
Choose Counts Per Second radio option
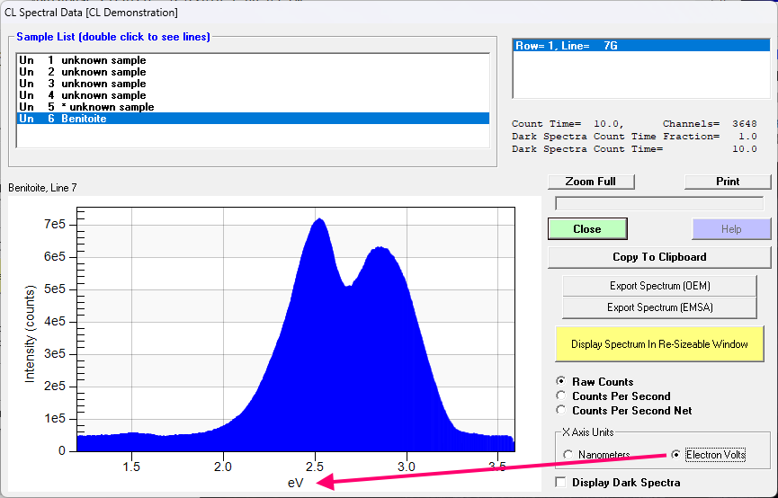[x=563, y=396]
